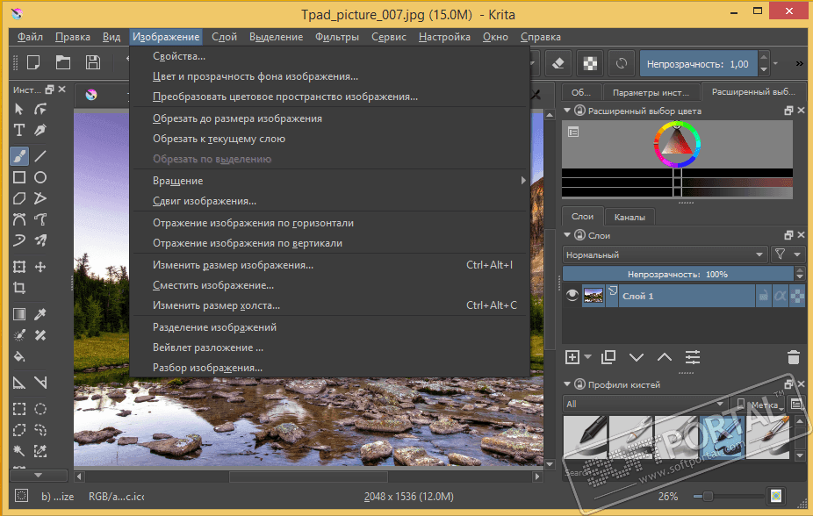
Task: Save the document with floppy icon
Action: click(93, 62)
